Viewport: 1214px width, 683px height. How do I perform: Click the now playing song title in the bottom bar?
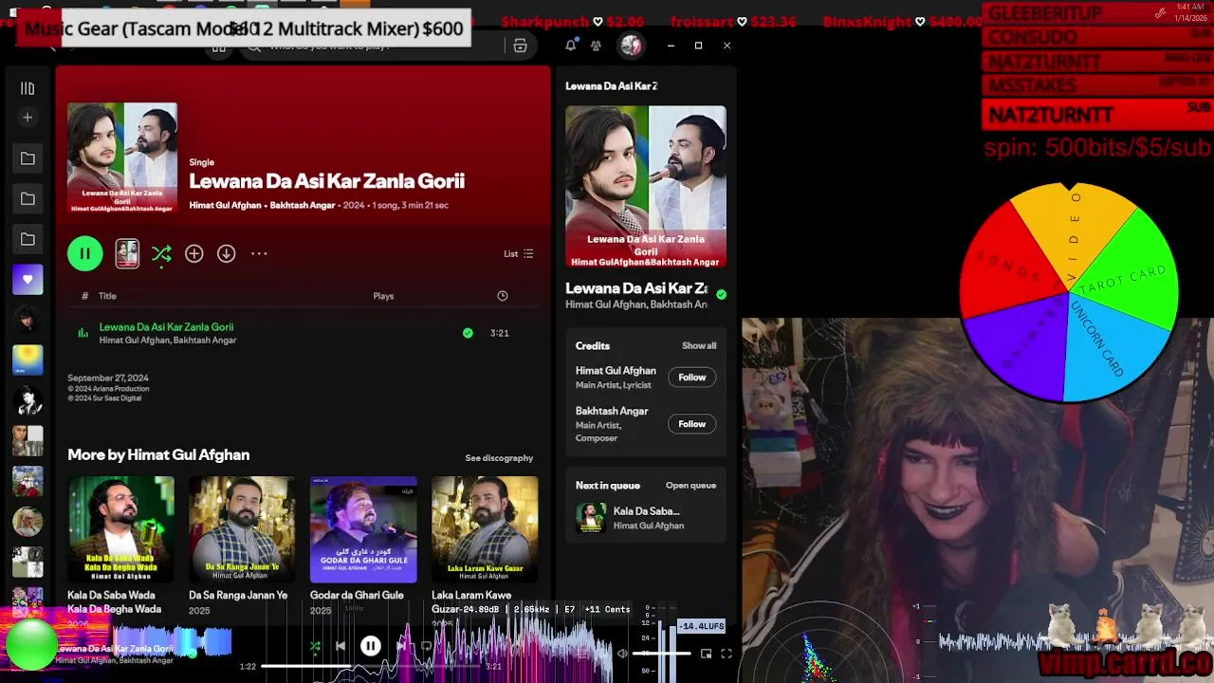pos(116,649)
